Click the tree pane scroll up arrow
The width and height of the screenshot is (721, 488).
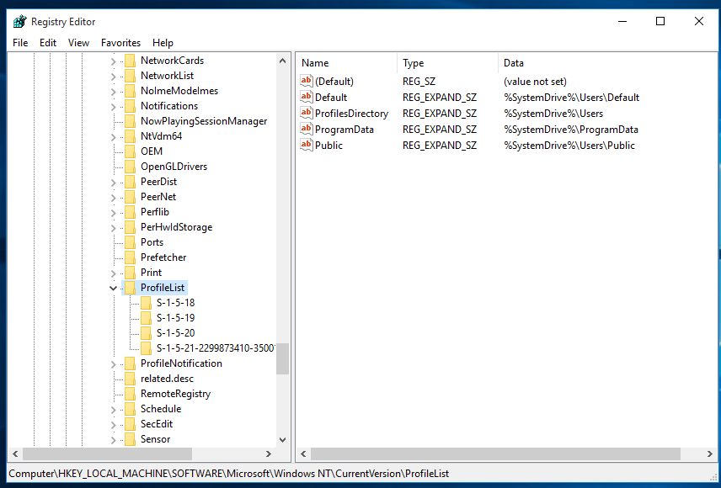tap(283, 61)
